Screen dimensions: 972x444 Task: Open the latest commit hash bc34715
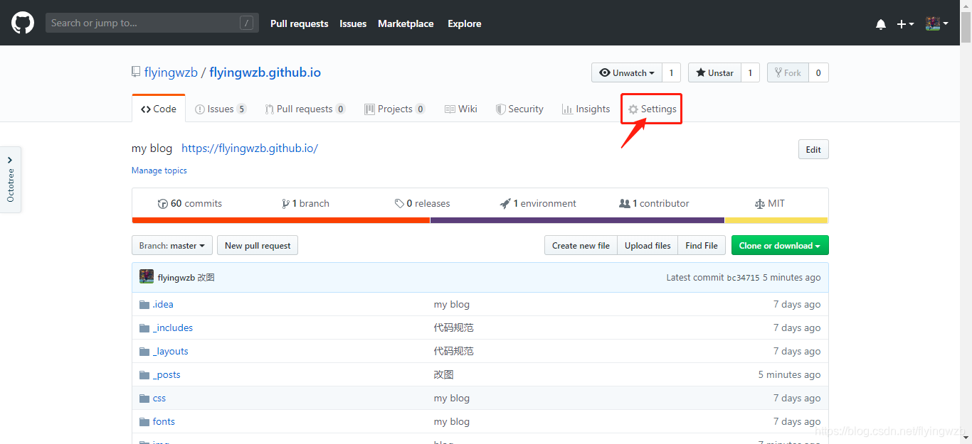tap(743, 278)
